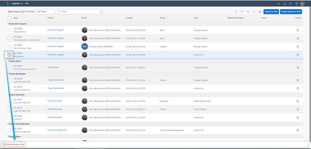Click the Deployment Status column header
The height and width of the screenshot is (149, 311).
coord(235,18)
